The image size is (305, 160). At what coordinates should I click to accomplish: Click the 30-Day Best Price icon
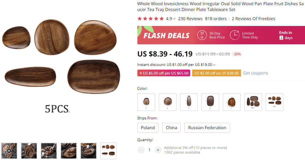202,35
